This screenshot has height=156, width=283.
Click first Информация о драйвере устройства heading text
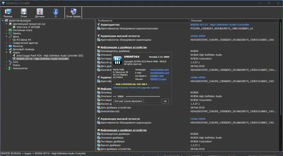pos(123,47)
